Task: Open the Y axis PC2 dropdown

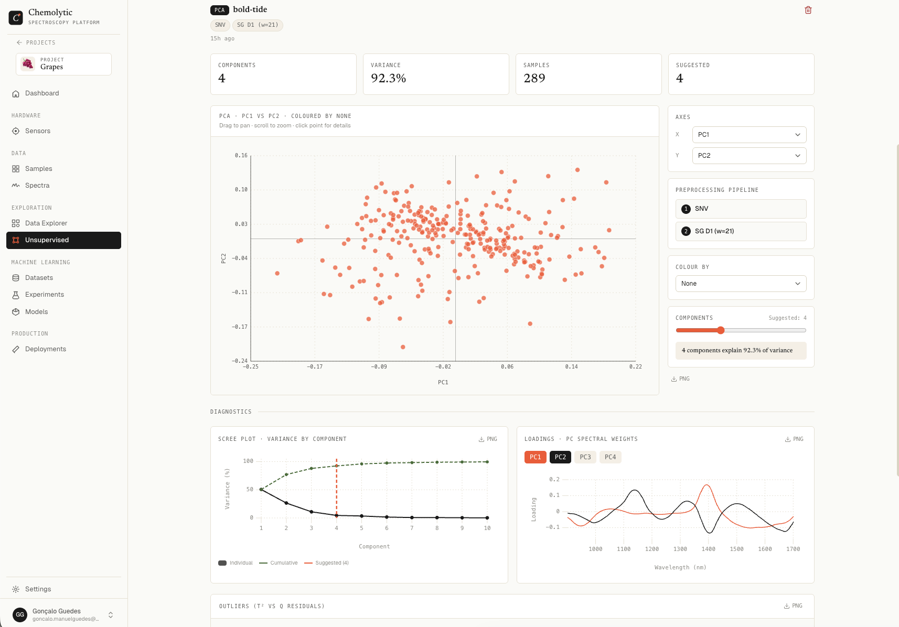Action: click(749, 156)
